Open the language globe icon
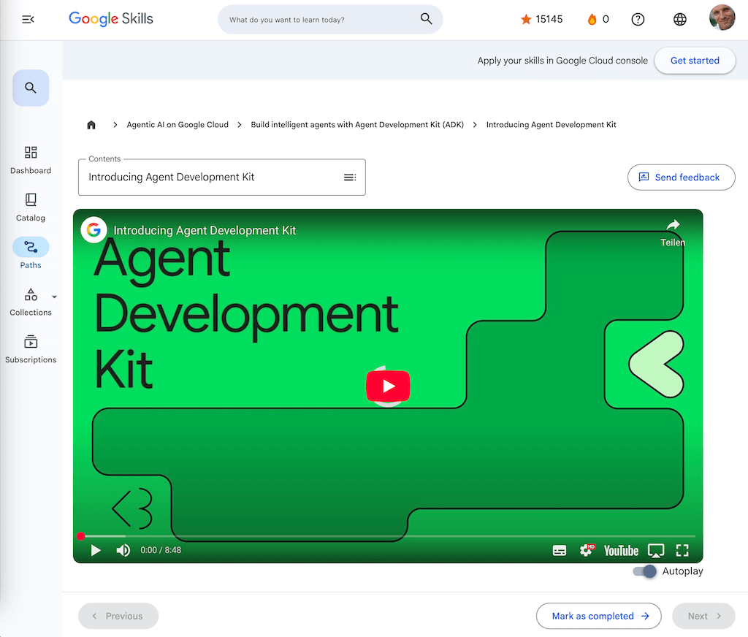 click(679, 20)
